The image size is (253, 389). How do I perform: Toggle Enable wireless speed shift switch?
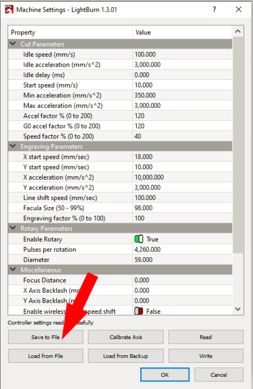138,311
